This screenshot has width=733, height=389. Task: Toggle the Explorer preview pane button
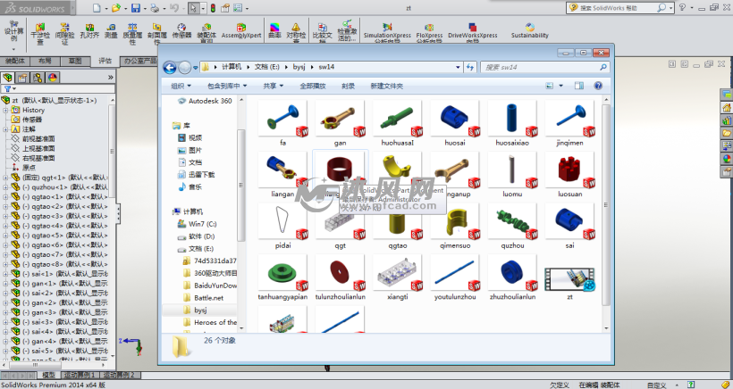tap(578, 86)
